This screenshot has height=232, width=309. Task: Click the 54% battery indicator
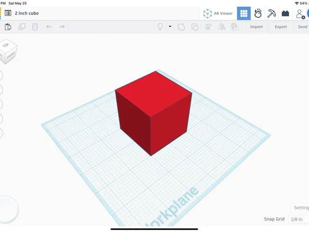[304, 3]
